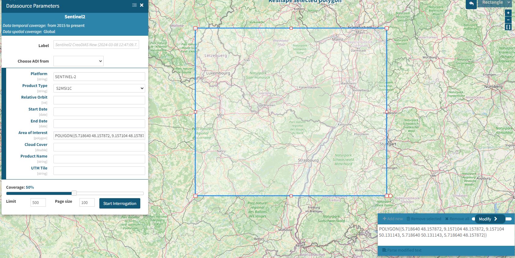Click the left edge midpoint handle of the rectangle
Image resolution: width=515 pixels, height=258 pixels.
pos(196,112)
